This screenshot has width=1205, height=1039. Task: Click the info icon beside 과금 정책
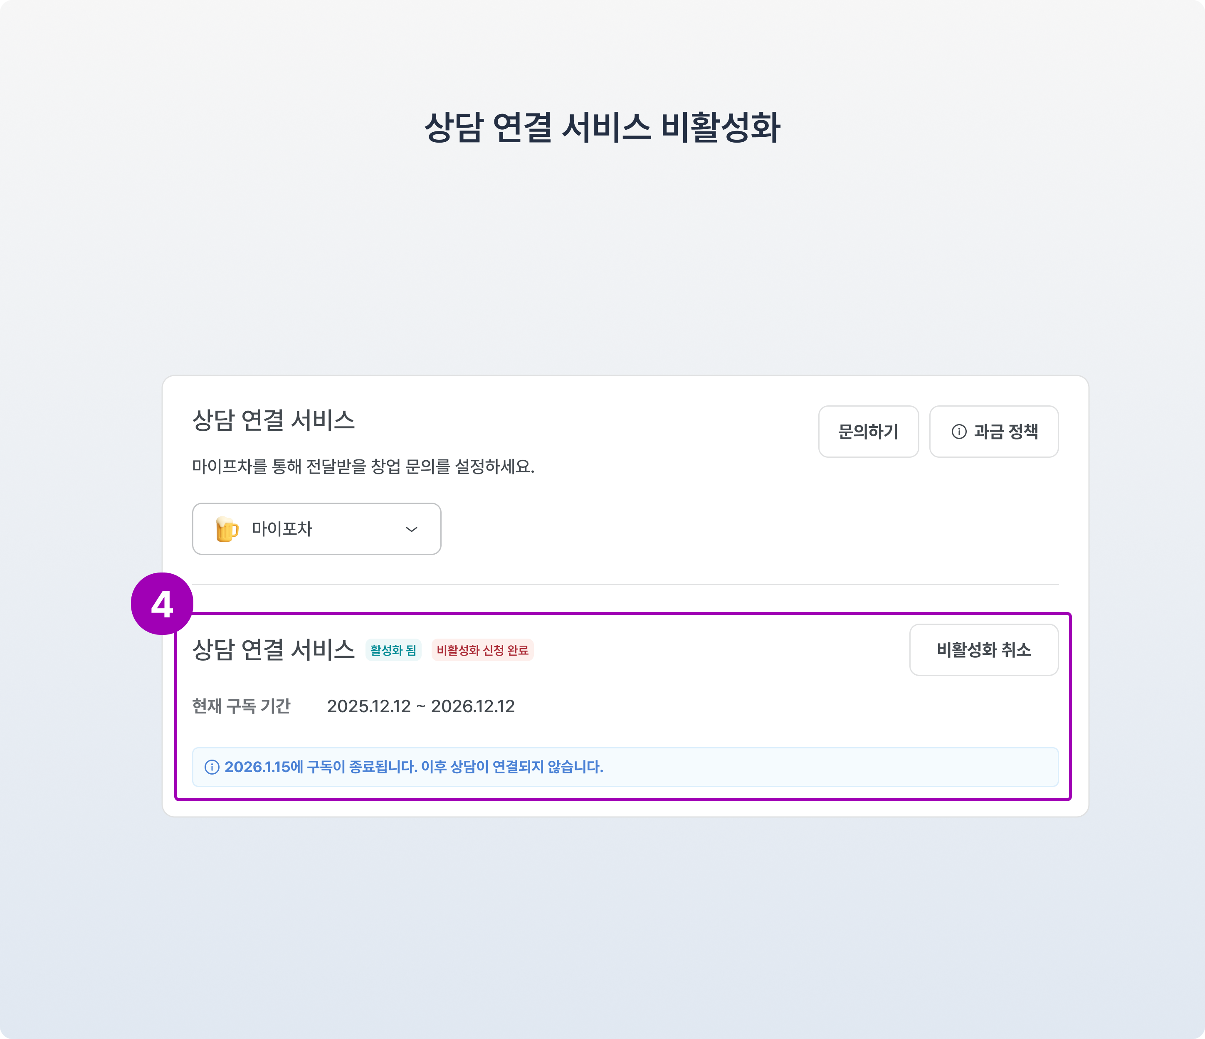[958, 432]
